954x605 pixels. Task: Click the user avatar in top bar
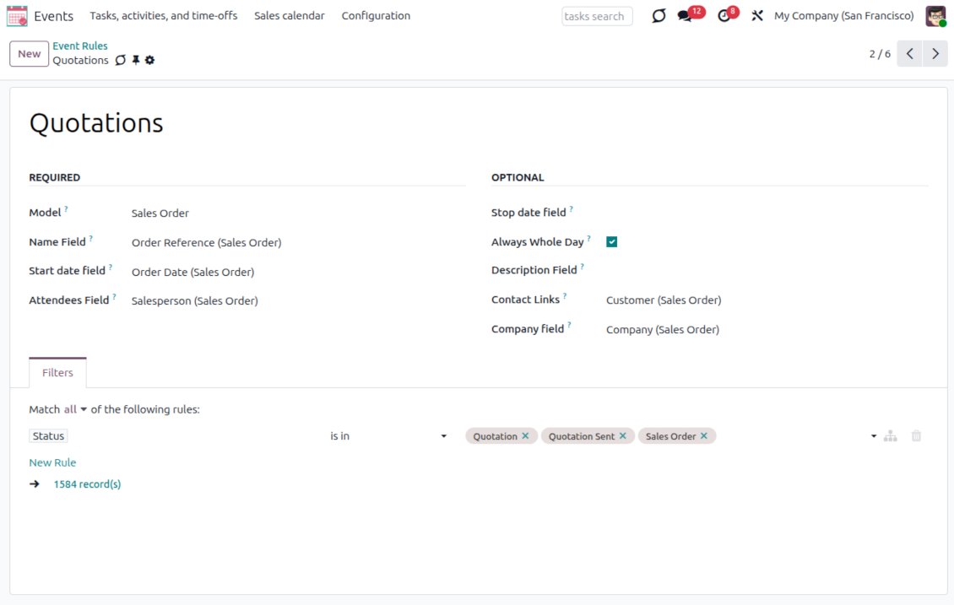pos(935,16)
